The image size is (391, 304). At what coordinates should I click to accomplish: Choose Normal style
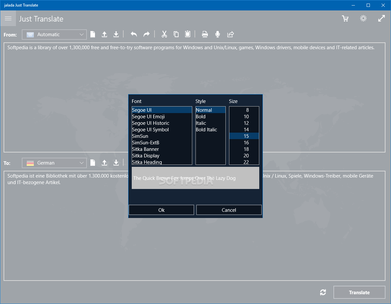coord(210,110)
